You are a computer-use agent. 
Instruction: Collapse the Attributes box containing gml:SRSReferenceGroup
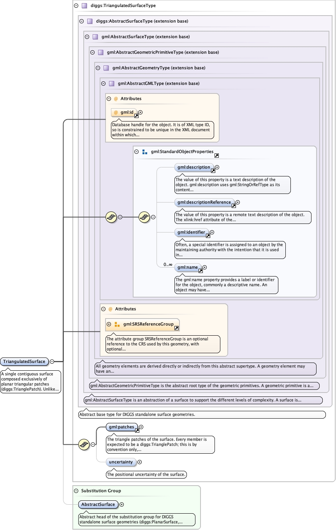[103, 309]
